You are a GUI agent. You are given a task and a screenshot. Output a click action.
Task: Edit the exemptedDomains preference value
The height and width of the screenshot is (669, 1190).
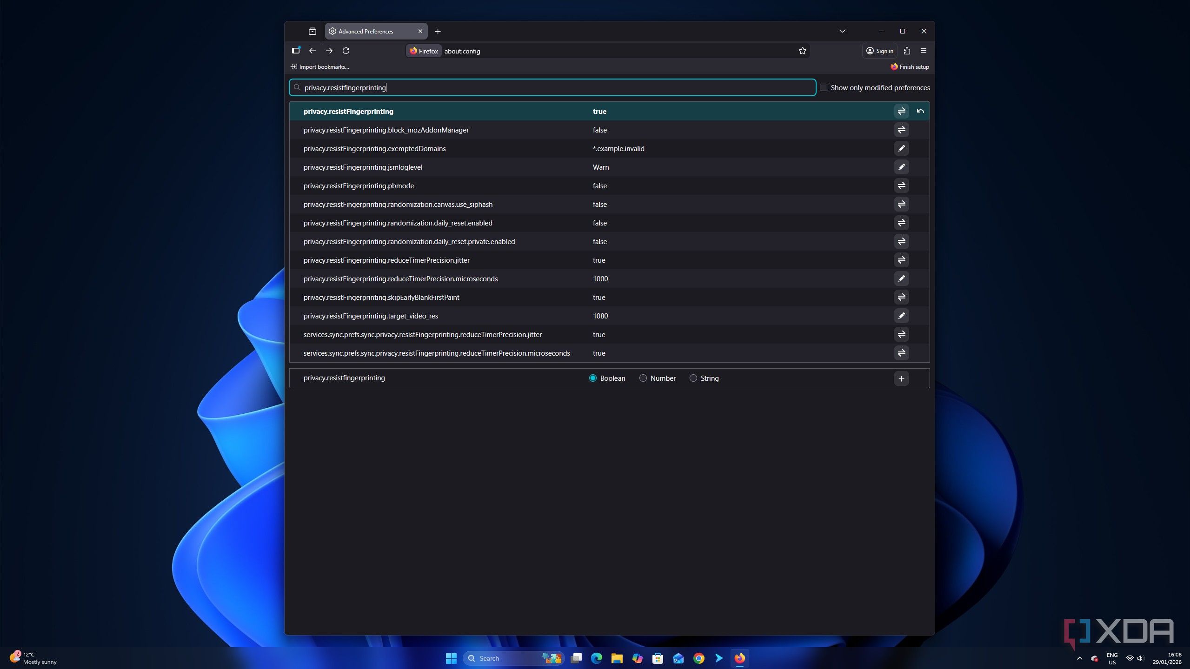click(901, 148)
